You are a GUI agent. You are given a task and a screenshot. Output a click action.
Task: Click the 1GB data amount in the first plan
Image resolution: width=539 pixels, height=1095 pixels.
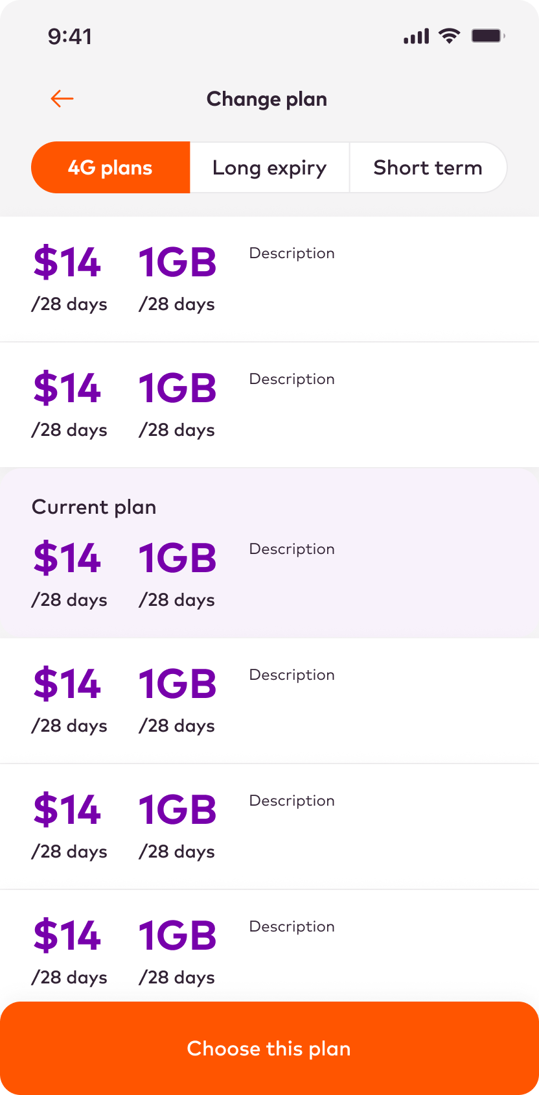(177, 263)
